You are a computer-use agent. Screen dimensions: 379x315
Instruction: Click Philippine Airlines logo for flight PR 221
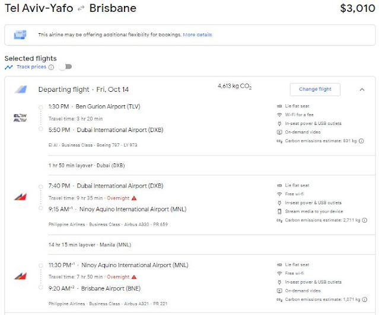[20, 276]
